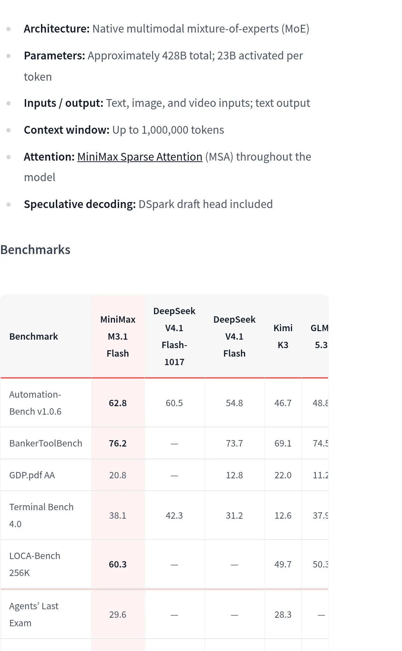Viewport: 402px width, 651px height.
Task: Click the LOCA-Bench 256K row label
Action: [35, 564]
